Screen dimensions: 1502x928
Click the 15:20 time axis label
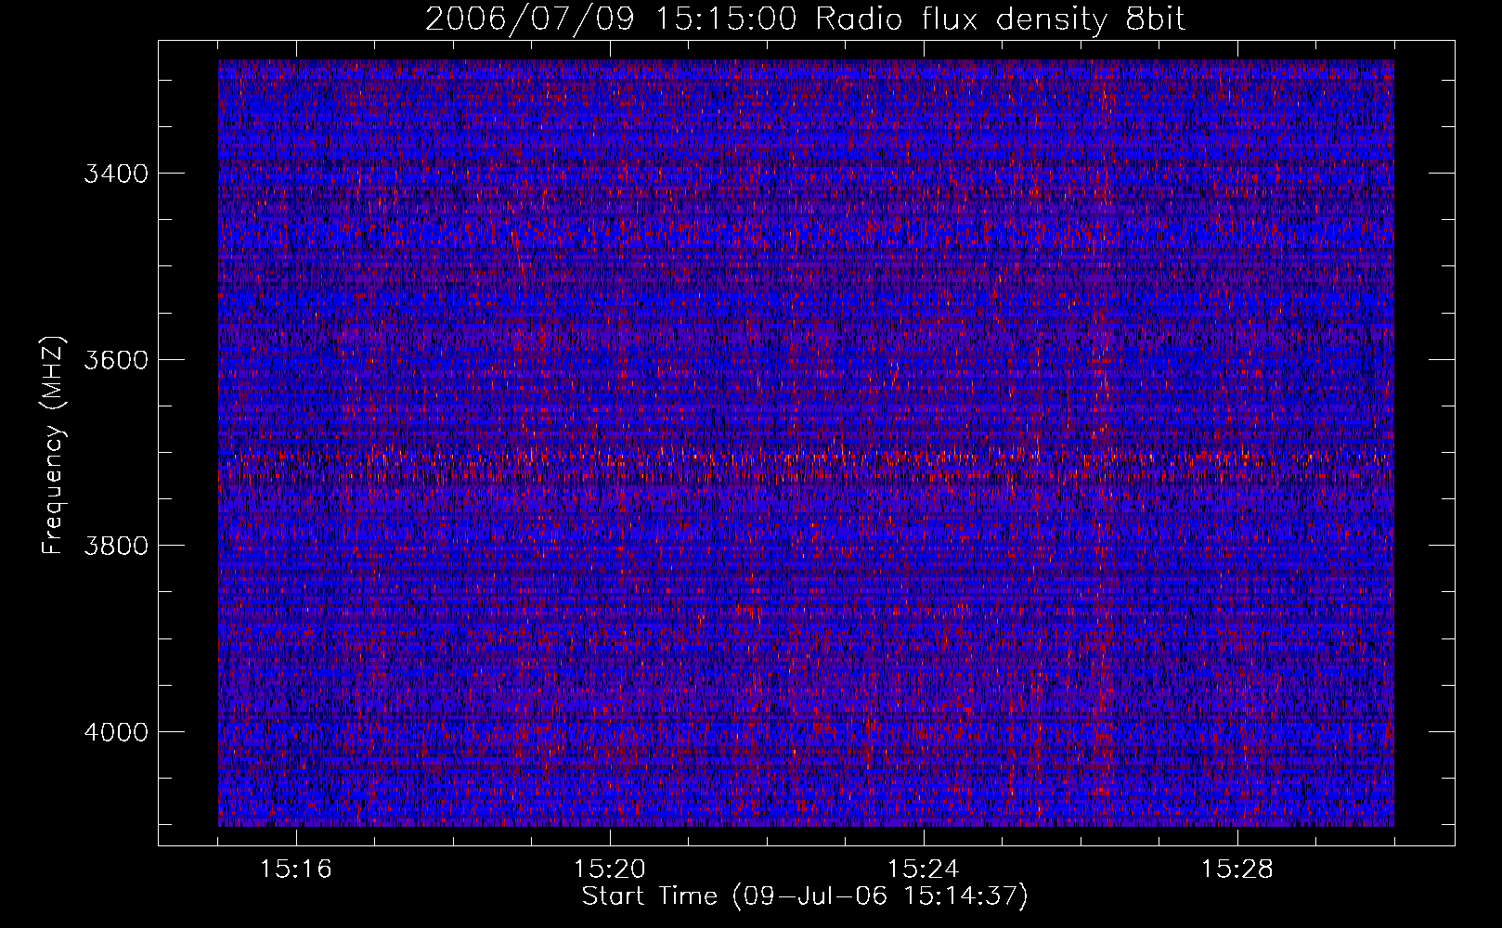tap(610, 870)
